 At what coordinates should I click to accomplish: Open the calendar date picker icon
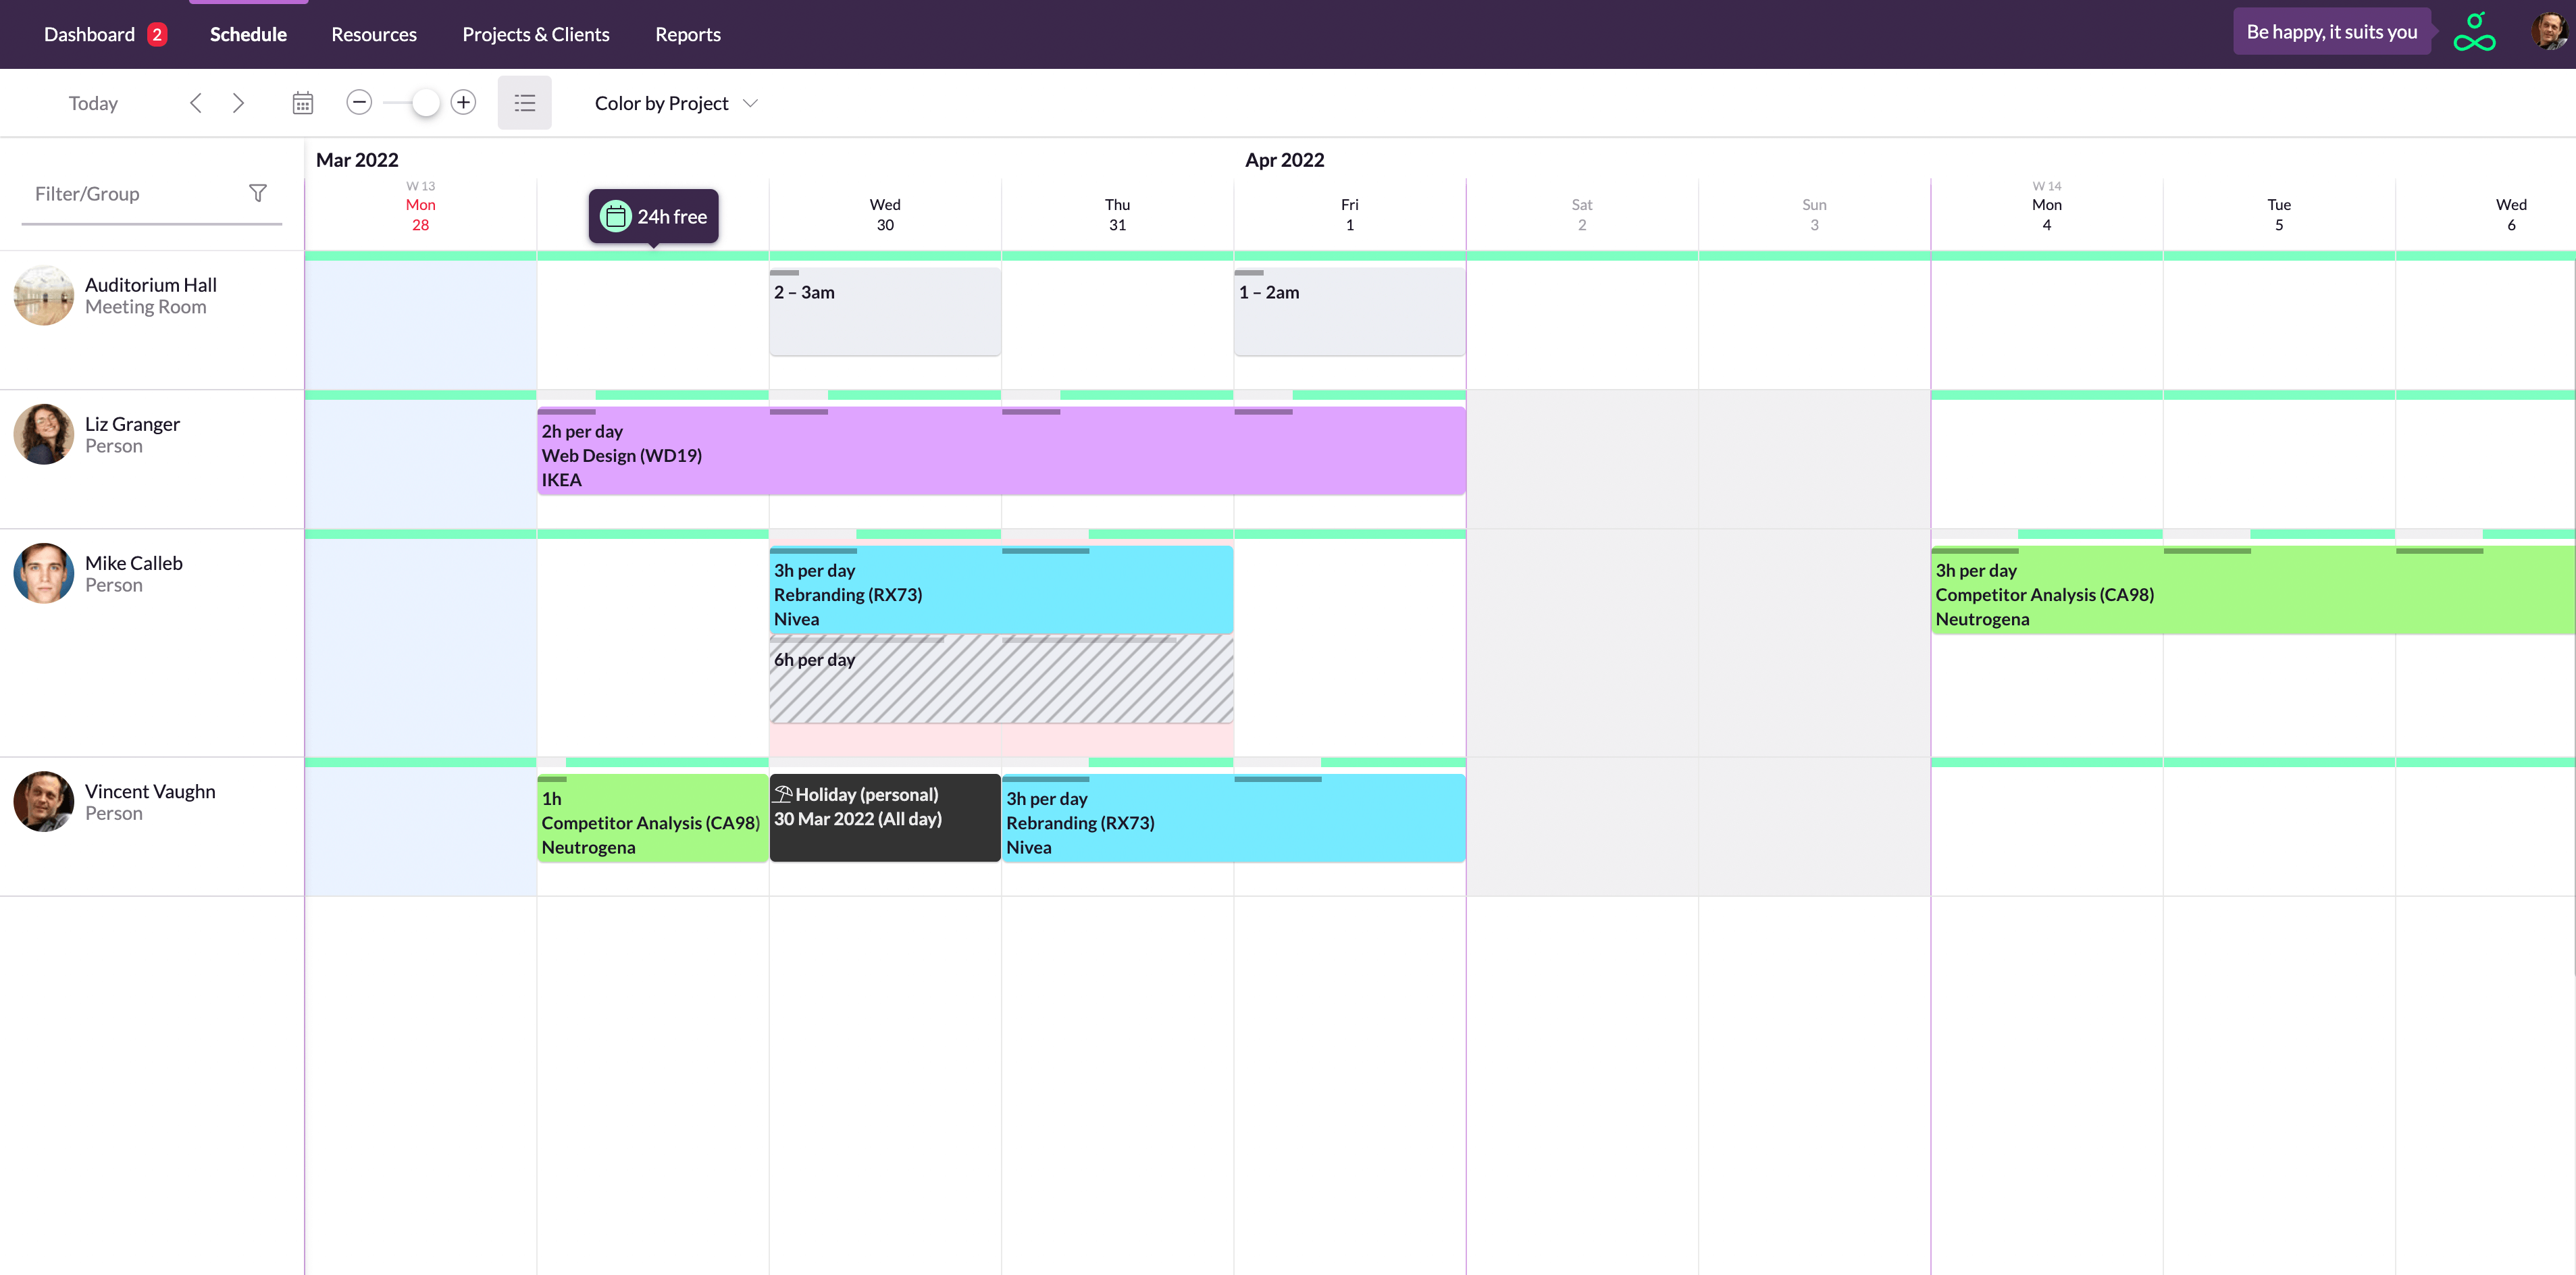pyautogui.click(x=302, y=103)
